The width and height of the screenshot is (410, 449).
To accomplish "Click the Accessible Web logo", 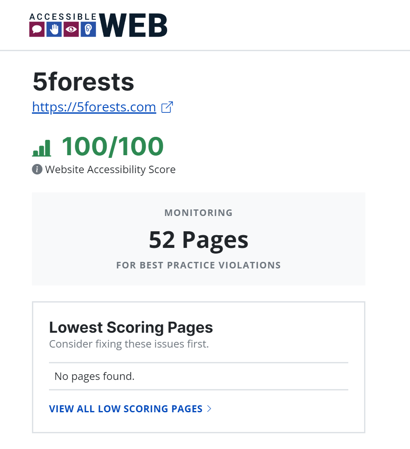I will [98, 25].
